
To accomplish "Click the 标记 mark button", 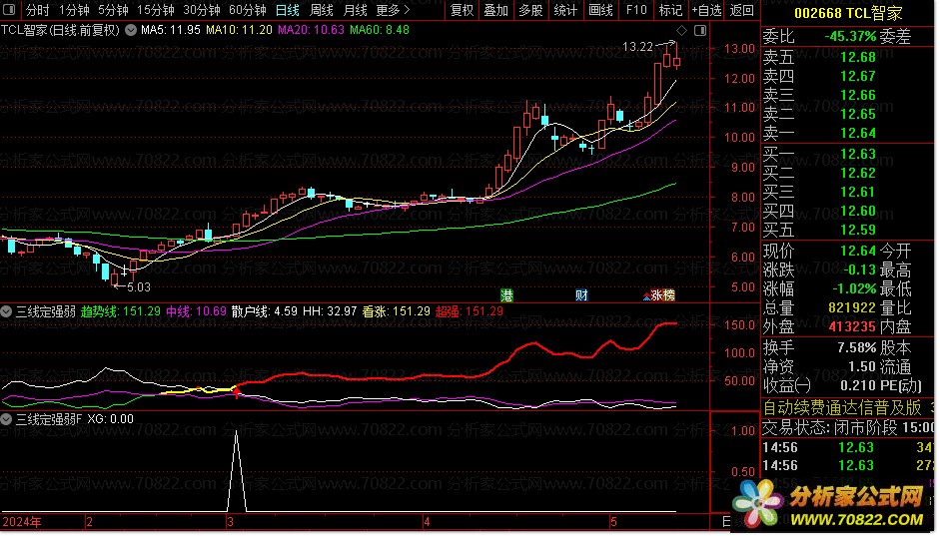I will (x=670, y=10).
